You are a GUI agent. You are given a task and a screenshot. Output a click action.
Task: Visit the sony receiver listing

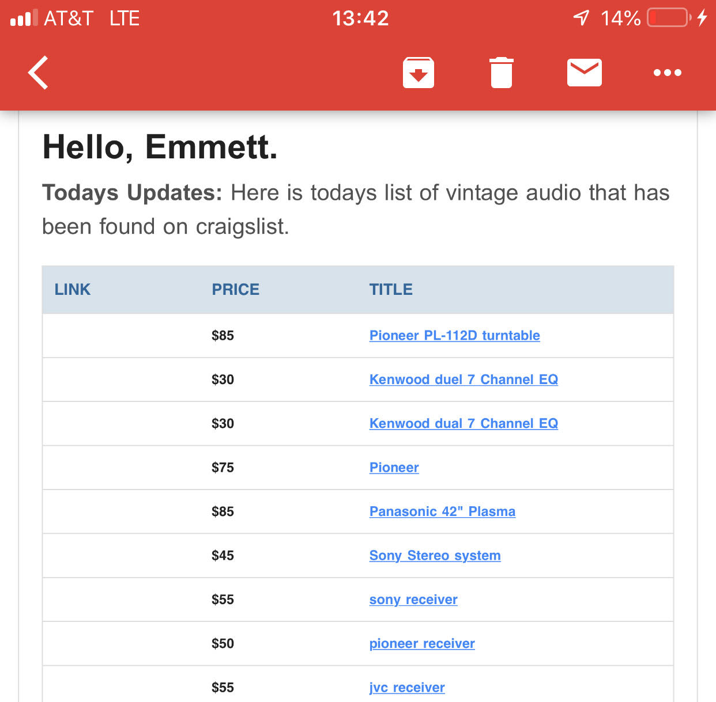pyautogui.click(x=413, y=599)
